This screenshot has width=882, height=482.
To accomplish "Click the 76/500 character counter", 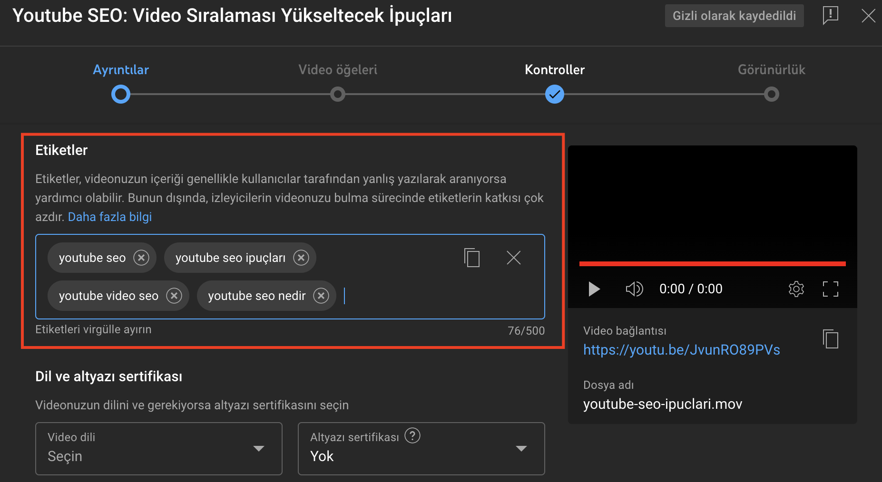I will click(x=526, y=331).
